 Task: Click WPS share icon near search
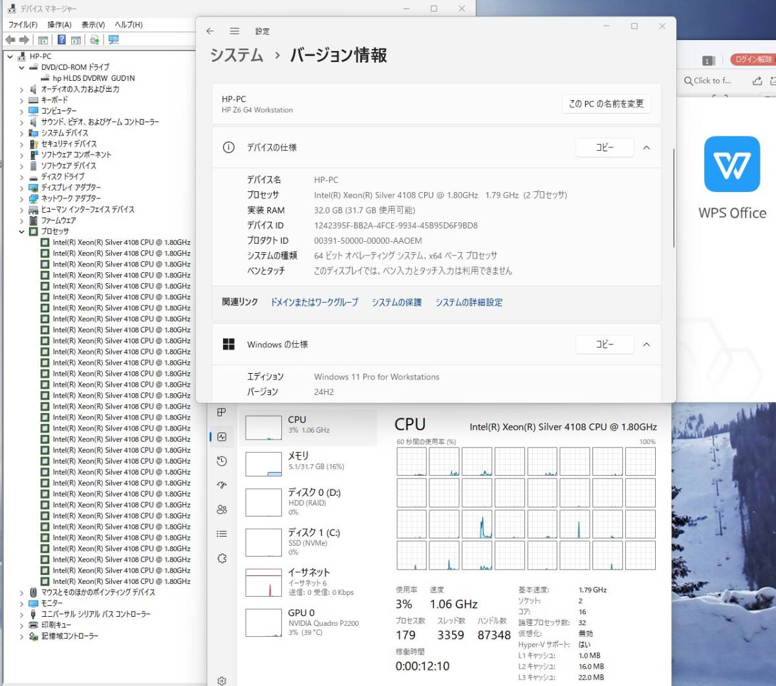tap(757, 81)
